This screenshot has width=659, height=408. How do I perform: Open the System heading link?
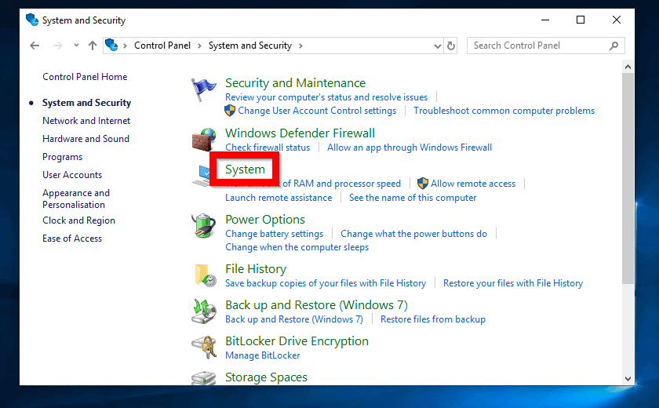pyautogui.click(x=245, y=169)
